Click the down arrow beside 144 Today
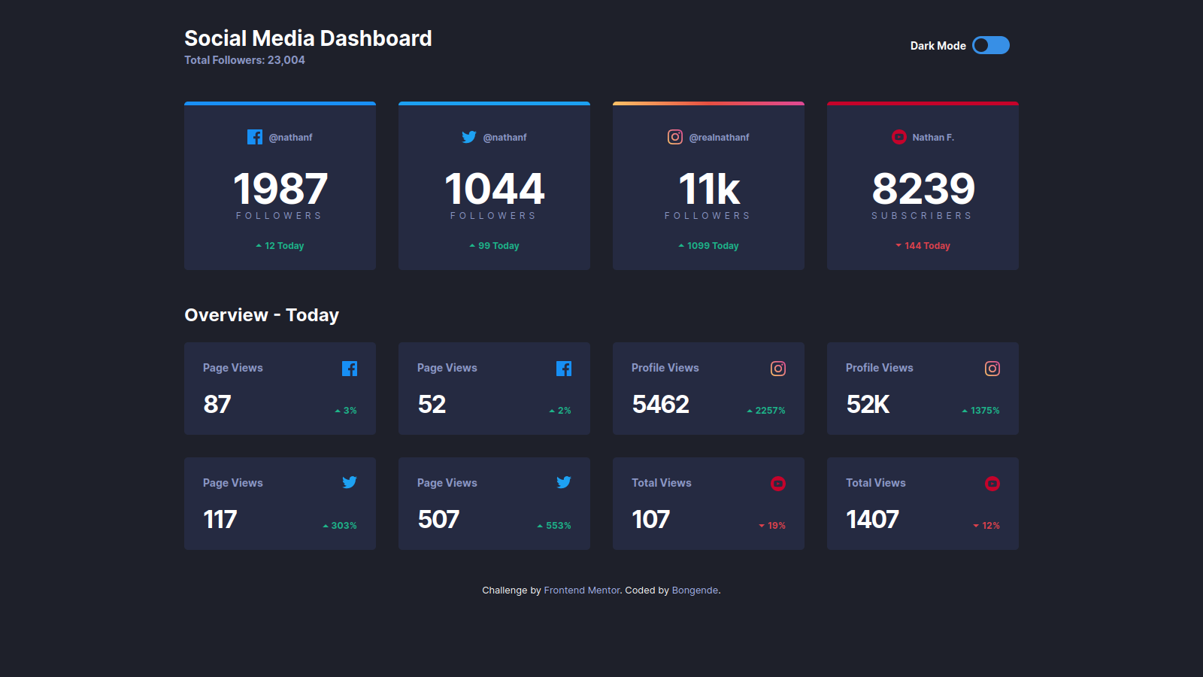This screenshot has width=1203, height=677. click(898, 245)
